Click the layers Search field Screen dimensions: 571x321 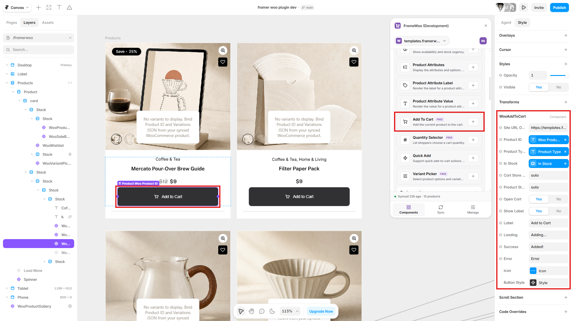tap(38, 50)
